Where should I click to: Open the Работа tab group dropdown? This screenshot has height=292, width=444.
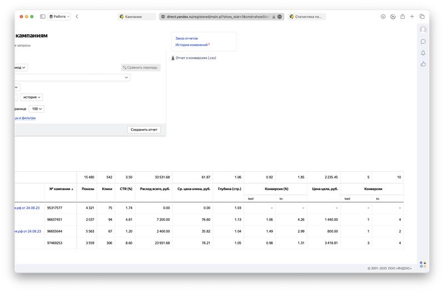(x=59, y=17)
